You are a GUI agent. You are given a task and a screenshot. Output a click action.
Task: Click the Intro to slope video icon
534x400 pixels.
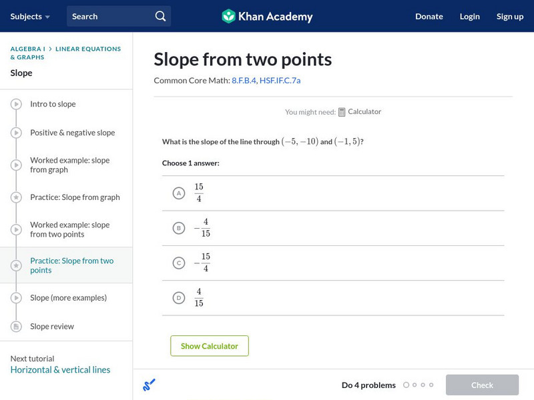click(x=16, y=104)
